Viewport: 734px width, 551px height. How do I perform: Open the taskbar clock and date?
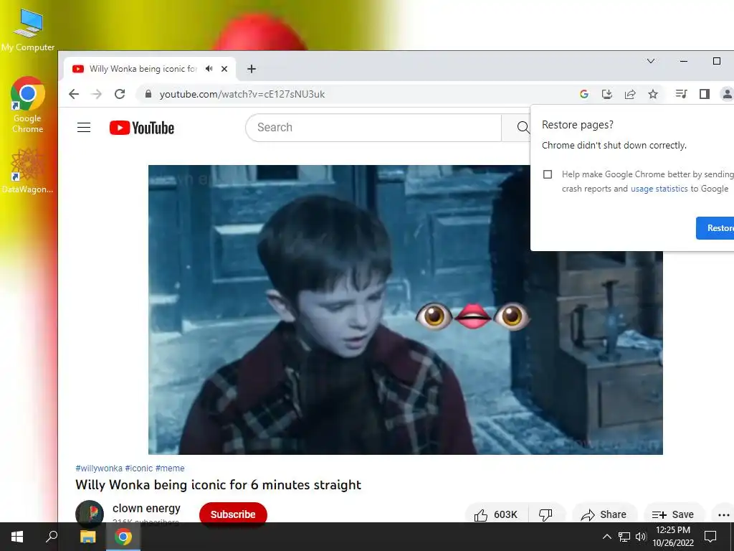[x=673, y=537]
